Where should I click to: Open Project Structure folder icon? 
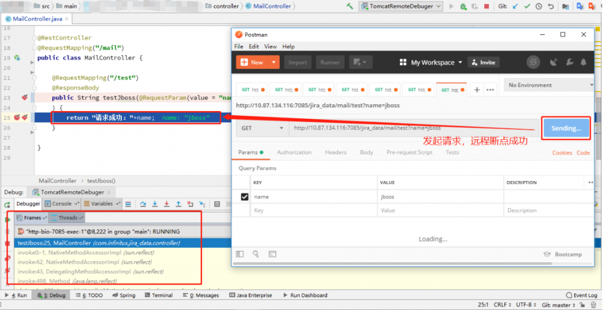point(566,6)
